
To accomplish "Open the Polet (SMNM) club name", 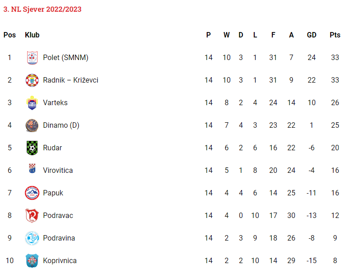I will [66, 57].
